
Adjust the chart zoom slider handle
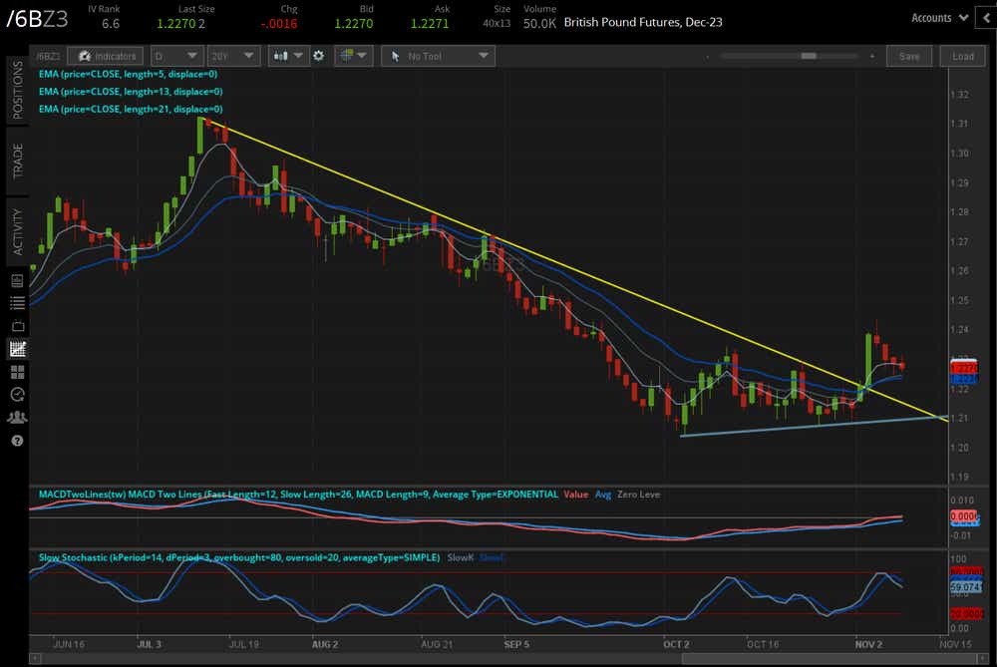tap(809, 56)
